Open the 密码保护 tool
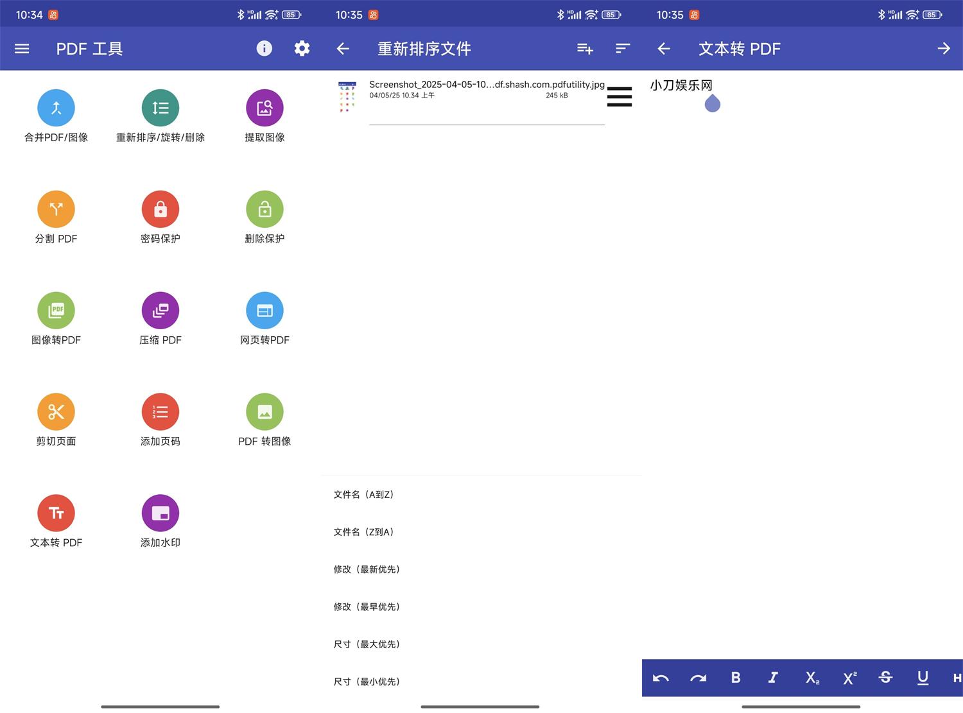The height and width of the screenshot is (713, 963). pyautogui.click(x=160, y=217)
